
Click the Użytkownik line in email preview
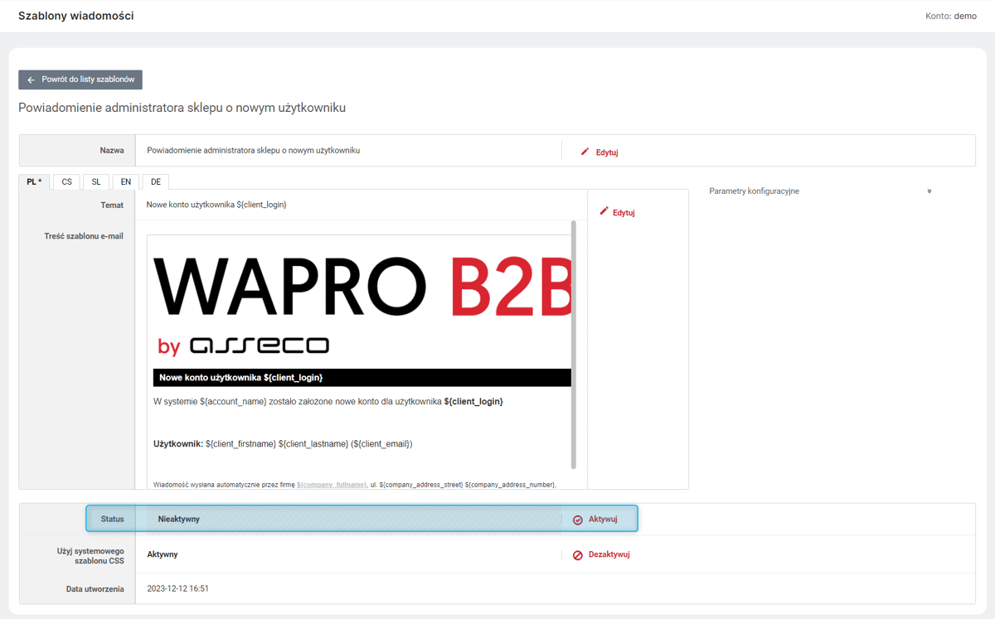pyautogui.click(x=283, y=444)
